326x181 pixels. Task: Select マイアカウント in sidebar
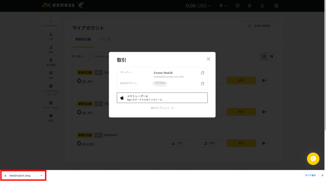[x=51, y=23]
